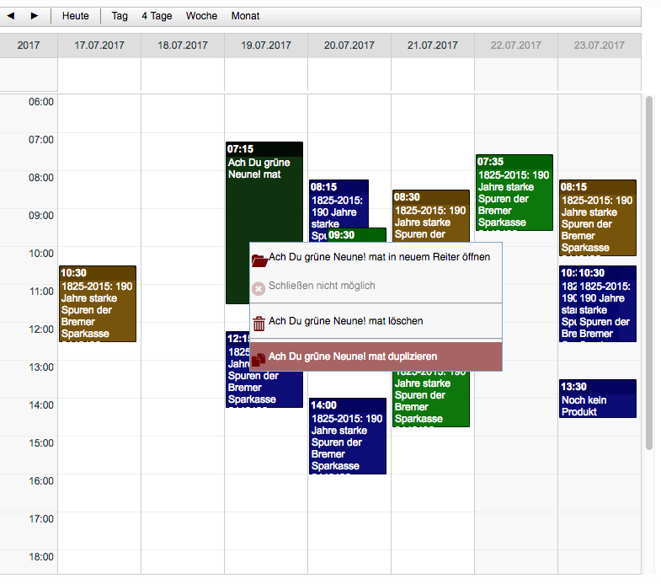Jump to today with Heute button
661x584 pixels.
pos(75,16)
